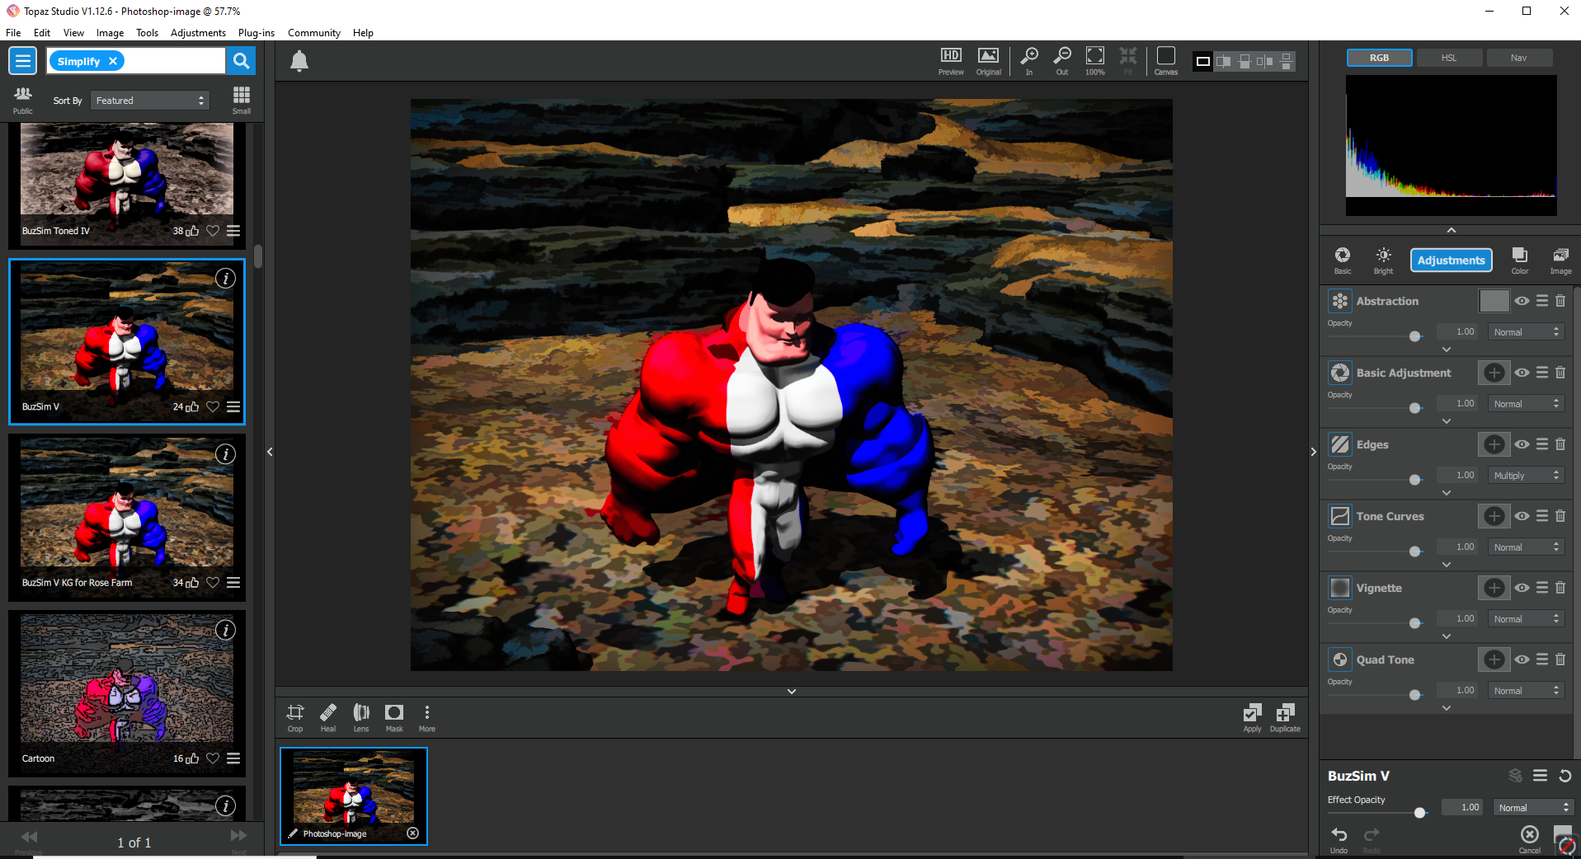Switch to the RGB histogram tab
The image size is (1581, 859).
(x=1380, y=58)
